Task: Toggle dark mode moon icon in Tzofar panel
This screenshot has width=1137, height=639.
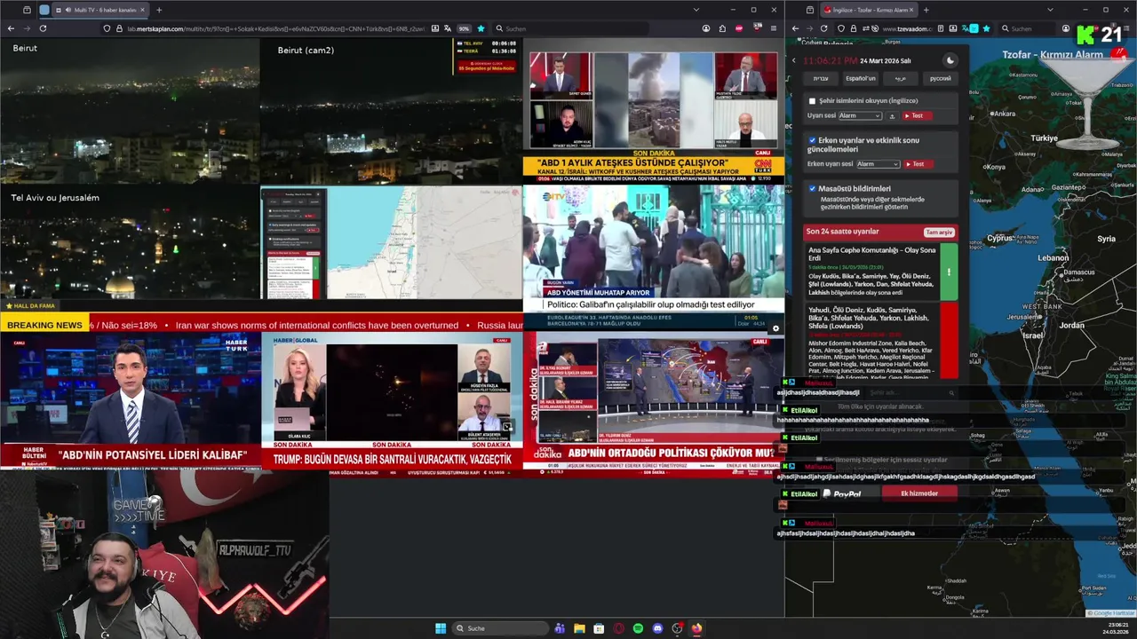Action: (950, 60)
